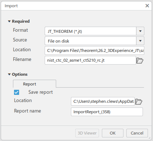Viewport: 153px width, 141px height.
Task: Click the Import dialog title text
Action: pos(11,6)
